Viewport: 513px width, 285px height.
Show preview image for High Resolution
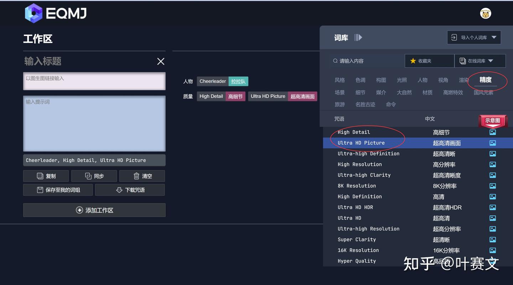(x=493, y=164)
